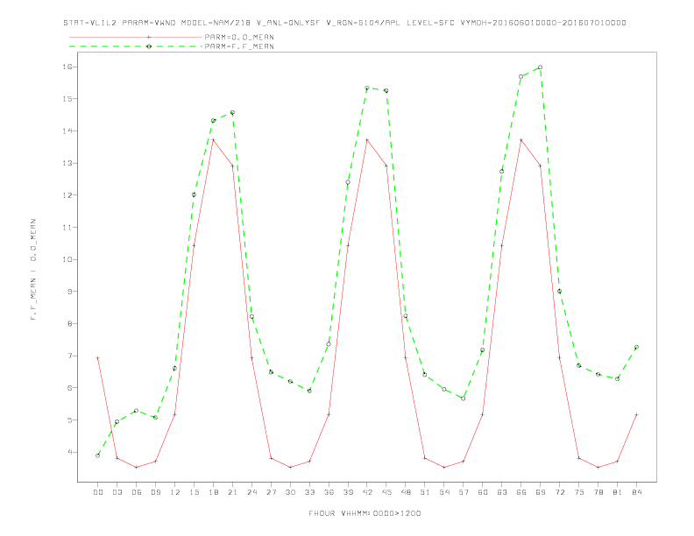Click x-axis tick label 18
This screenshot has height=536, width=694.
(213, 492)
